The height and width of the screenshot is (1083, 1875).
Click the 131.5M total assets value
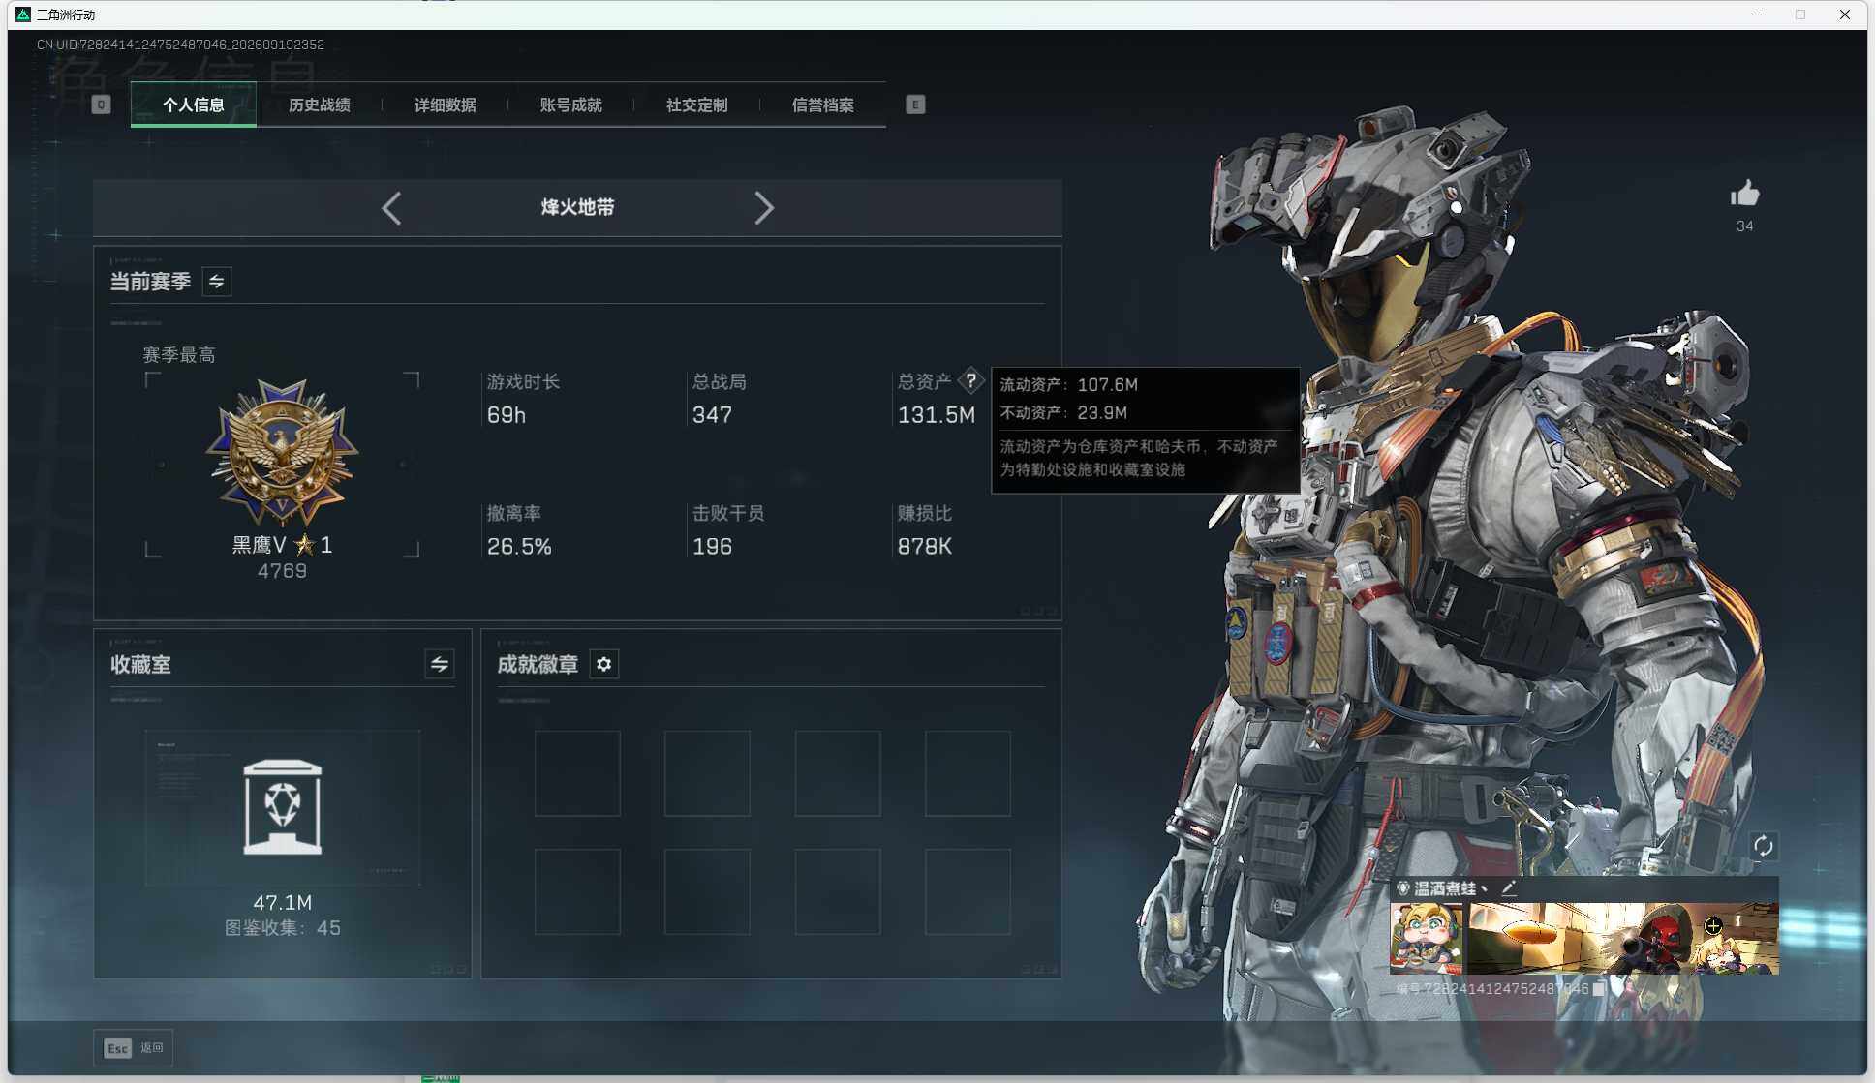pos(937,415)
